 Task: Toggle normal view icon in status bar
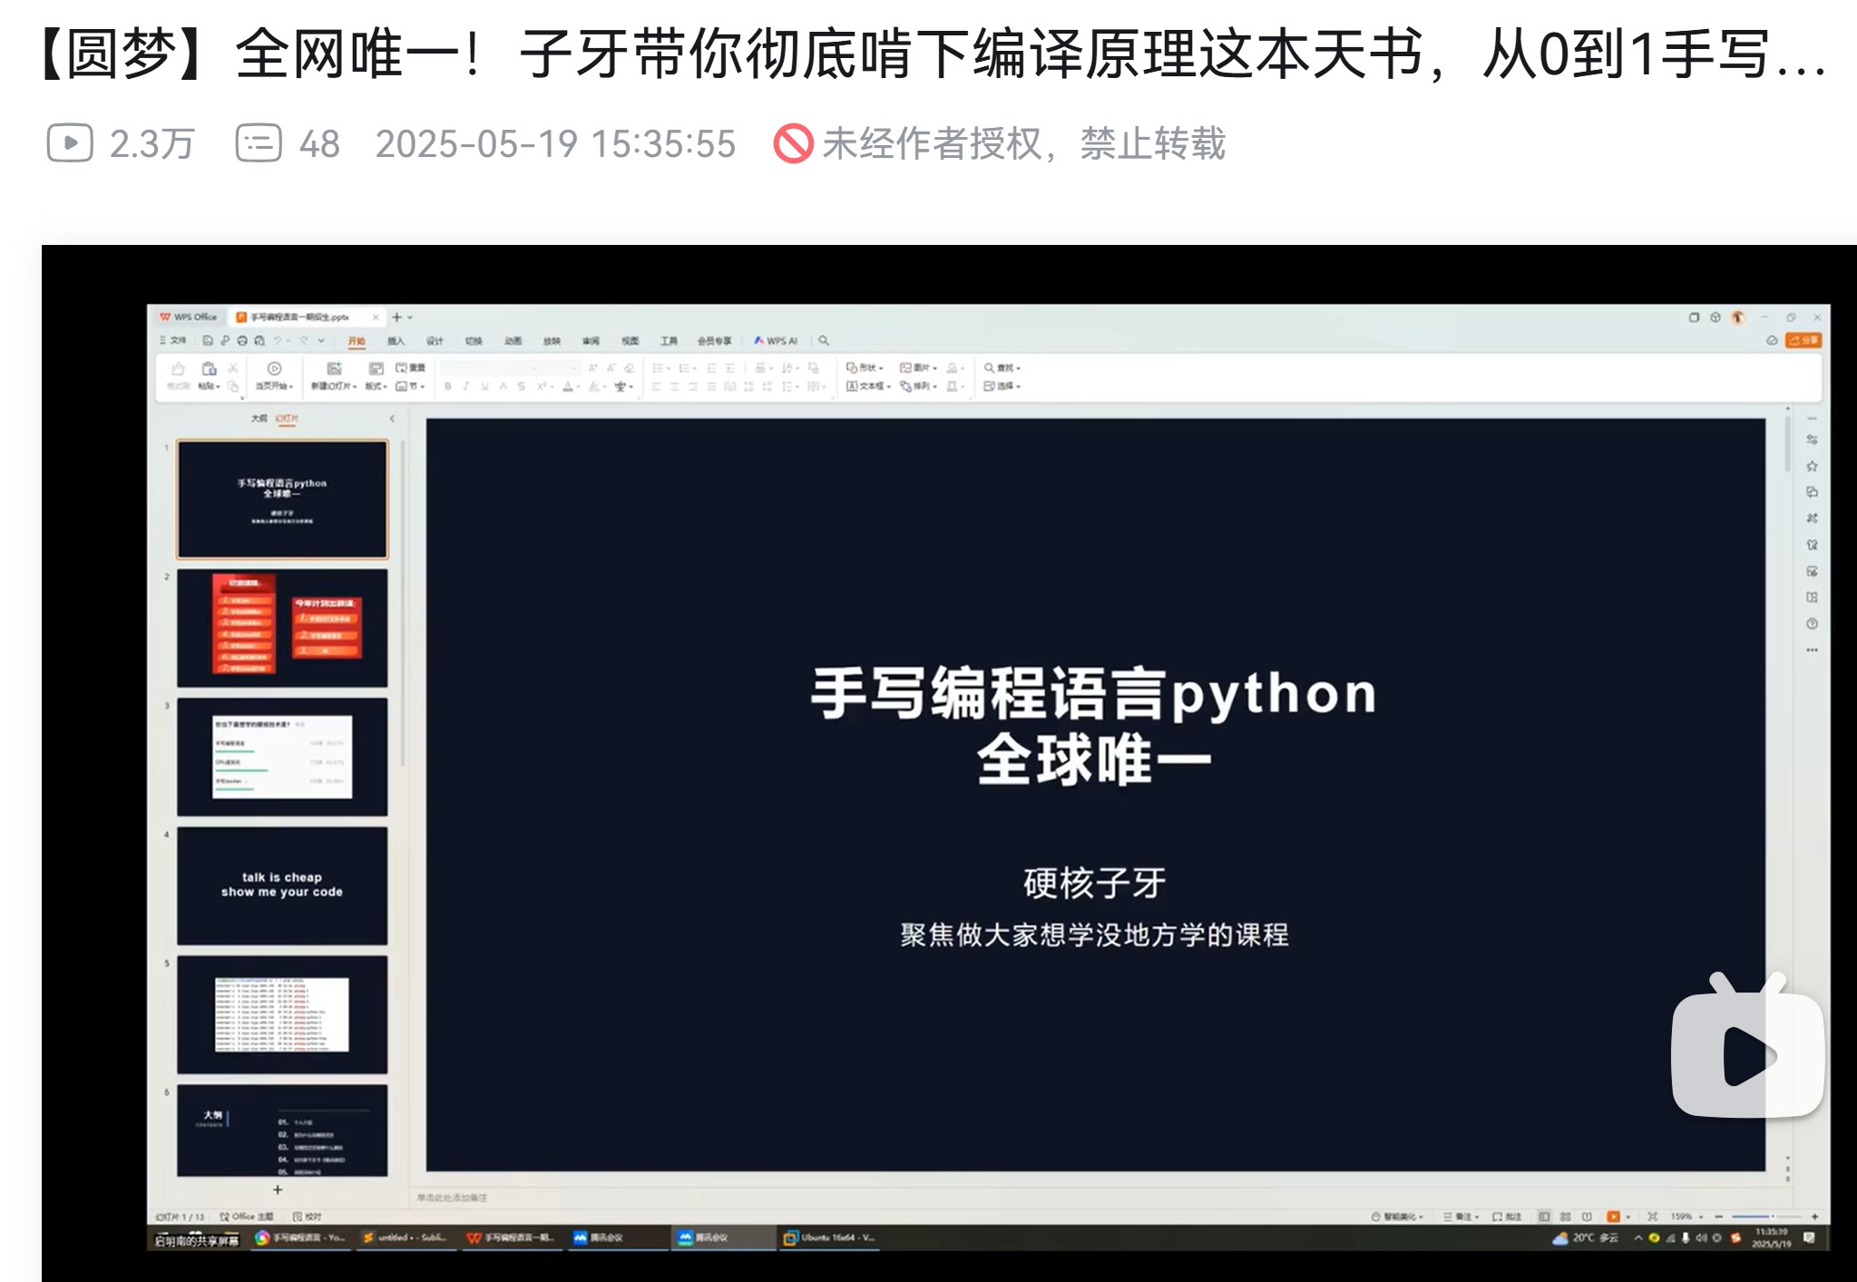click(x=1544, y=1217)
